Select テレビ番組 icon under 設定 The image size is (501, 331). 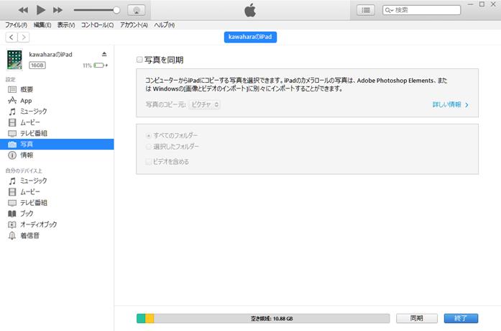[x=12, y=133]
